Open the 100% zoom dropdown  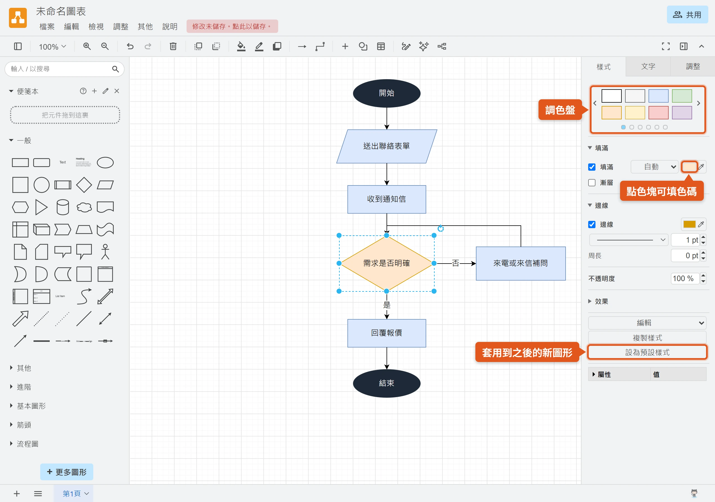pyautogui.click(x=52, y=47)
